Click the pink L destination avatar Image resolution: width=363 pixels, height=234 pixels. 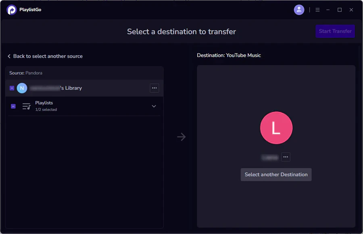click(x=276, y=128)
